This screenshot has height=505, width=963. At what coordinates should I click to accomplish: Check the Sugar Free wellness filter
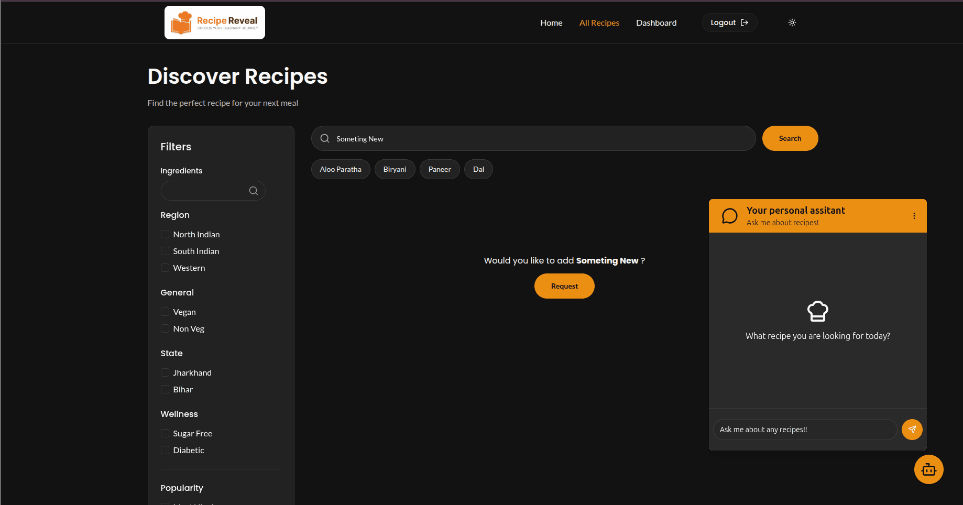(x=165, y=433)
